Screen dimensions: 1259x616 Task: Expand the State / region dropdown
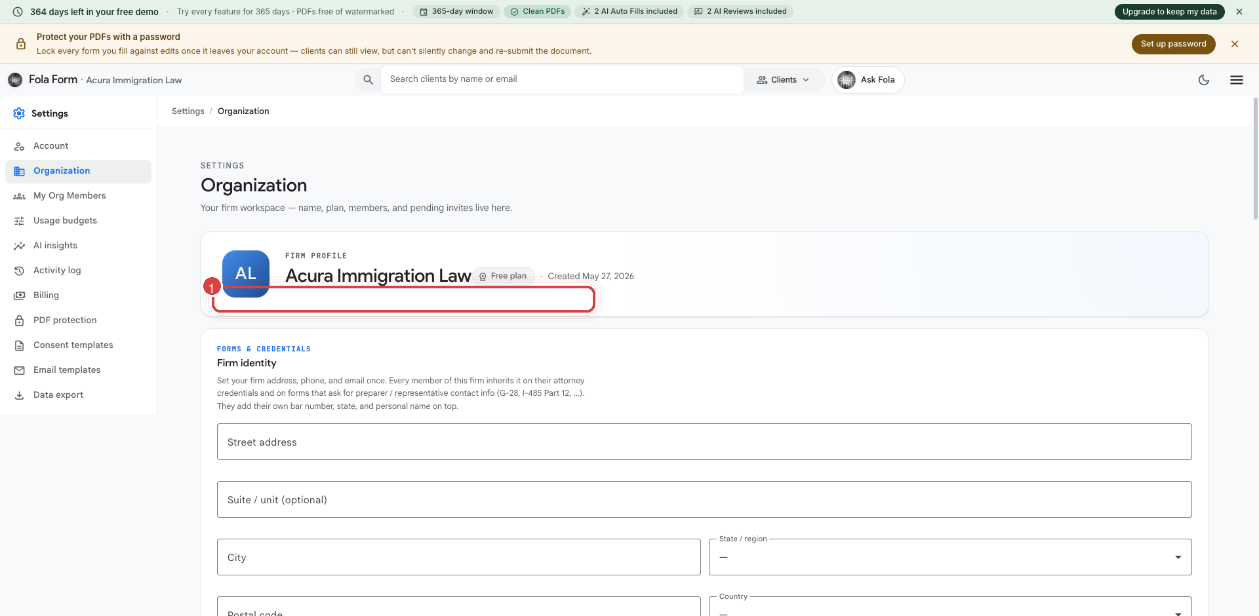(950, 557)
